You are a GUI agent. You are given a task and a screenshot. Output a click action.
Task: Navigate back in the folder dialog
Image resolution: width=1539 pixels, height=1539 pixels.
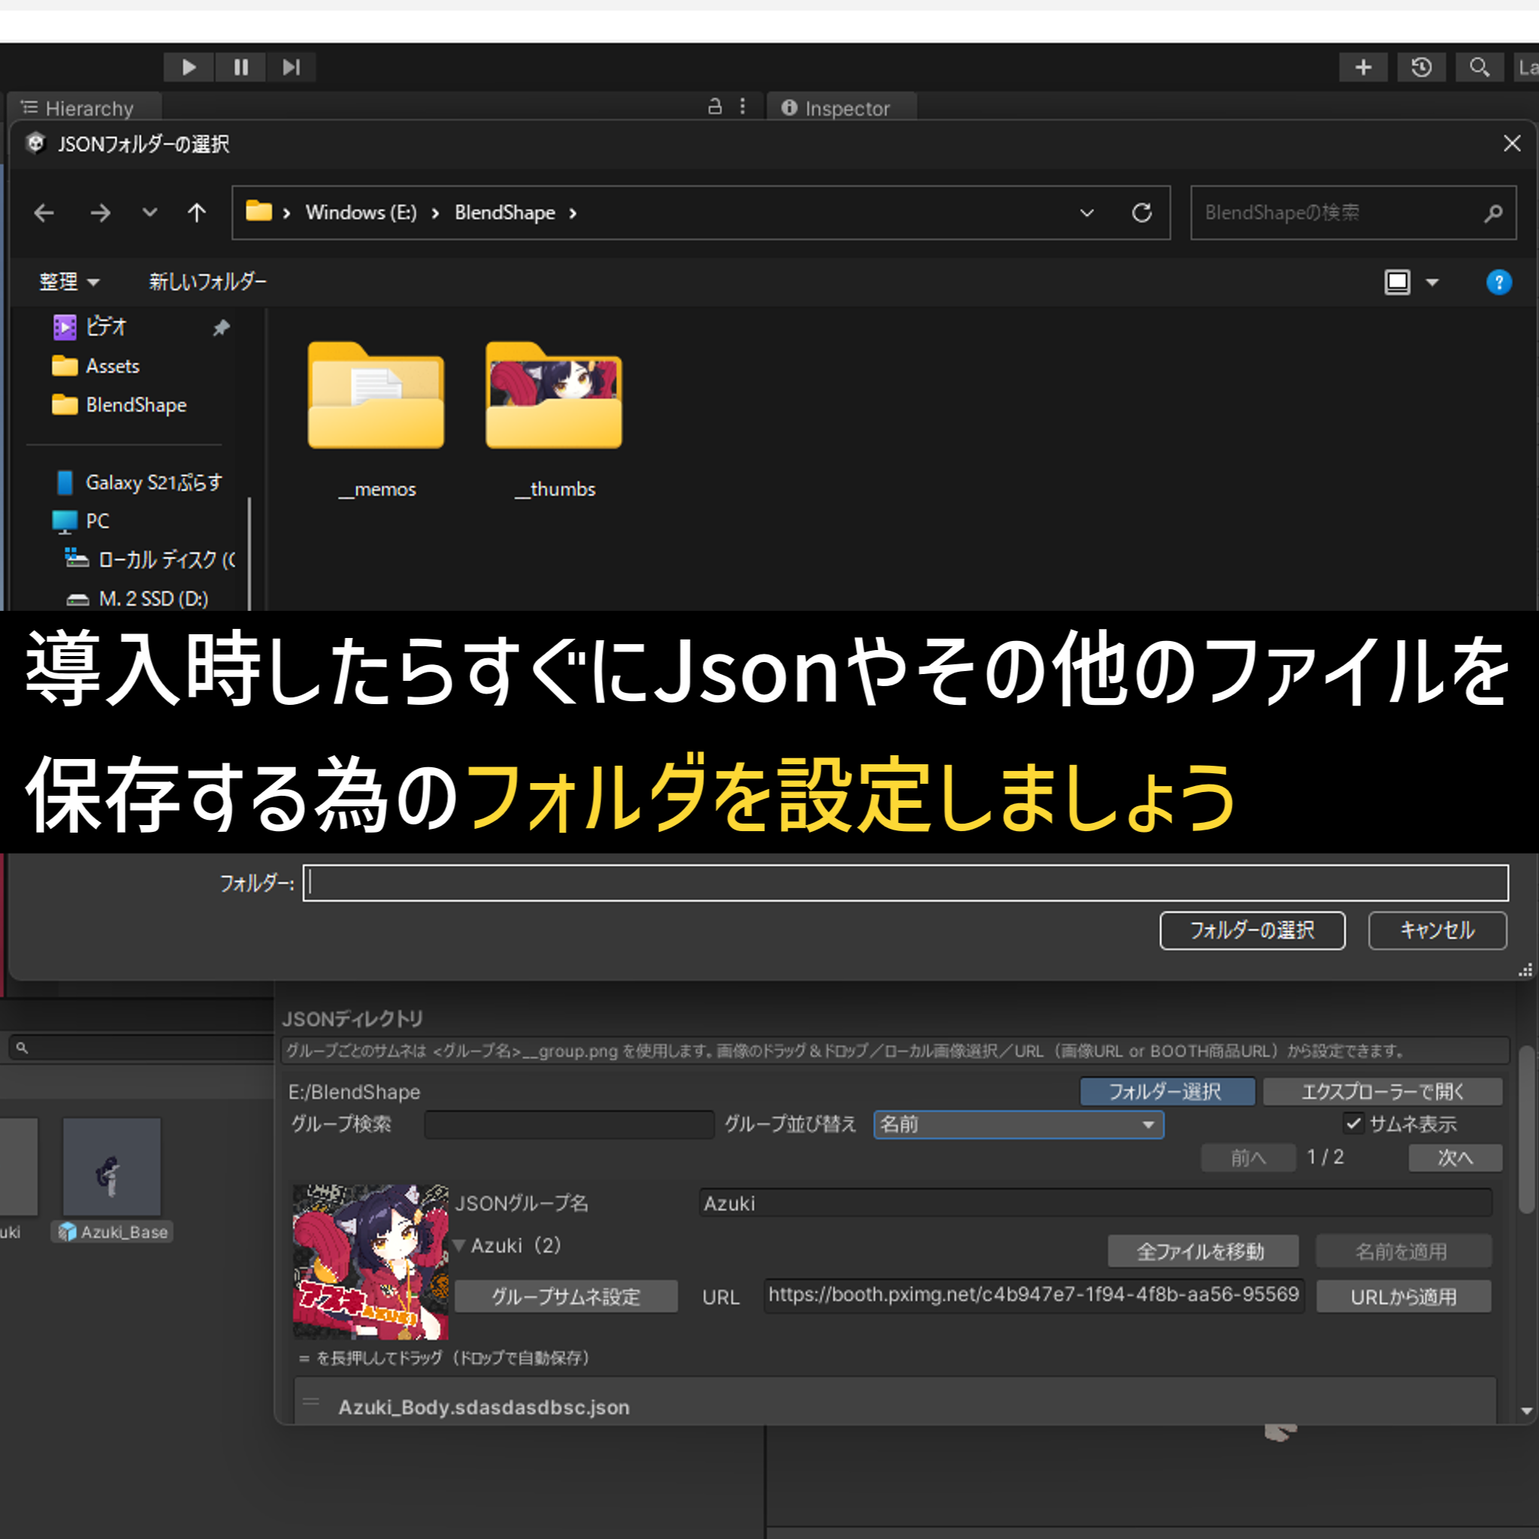point(44,213)
